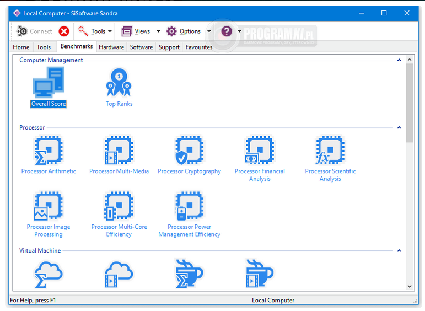Collapse the Virtual Machine section
Image resolution: width=425 pixels, height=311 pixels.
[399, 250]
